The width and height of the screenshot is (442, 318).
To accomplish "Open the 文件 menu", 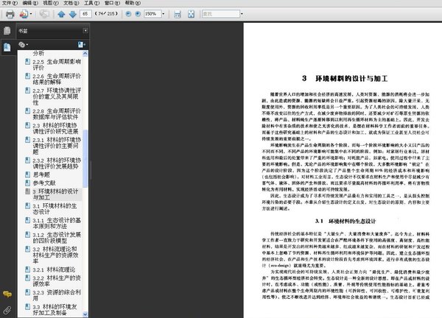I will [10, 3].
